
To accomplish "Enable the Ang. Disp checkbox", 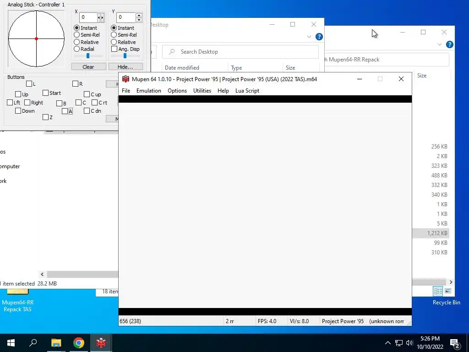I will pos(114,49).
